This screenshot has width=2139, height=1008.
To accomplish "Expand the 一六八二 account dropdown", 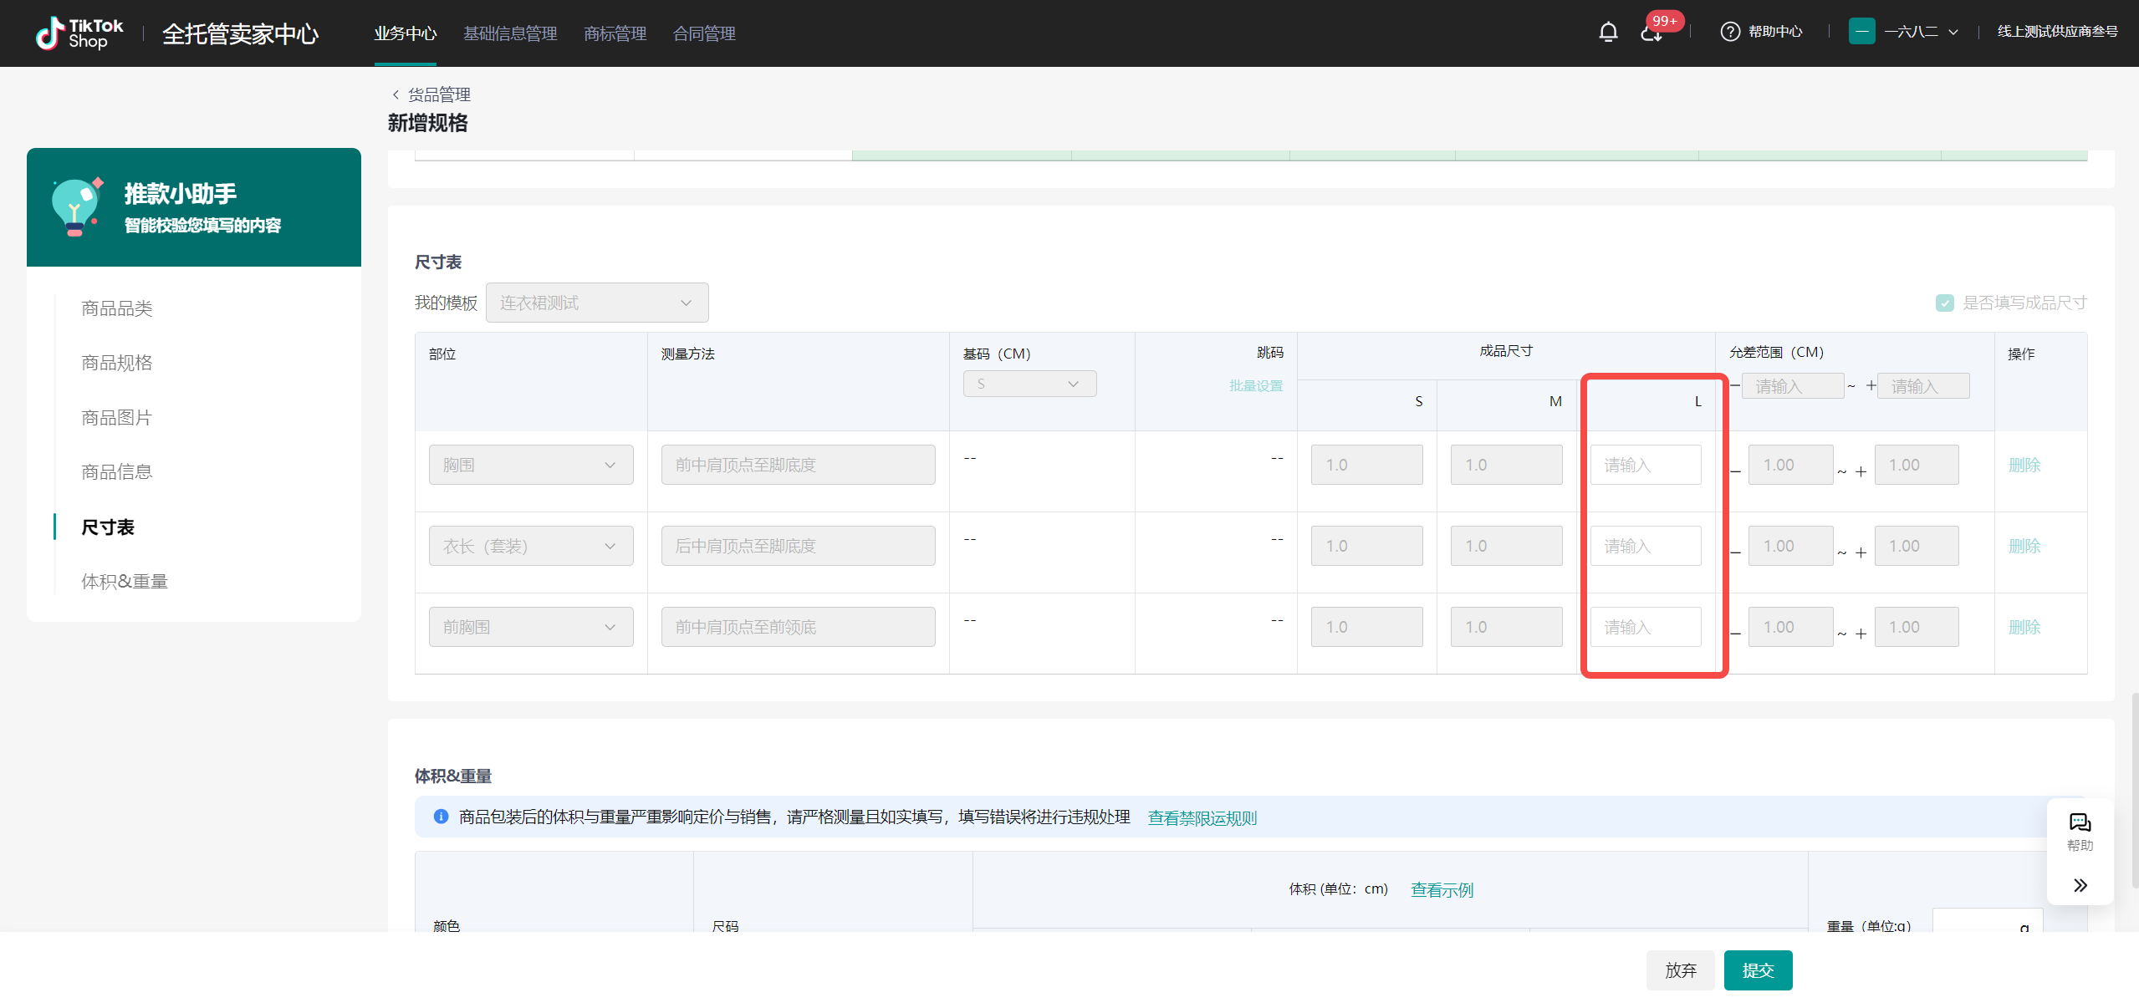I will point(1921,32).
